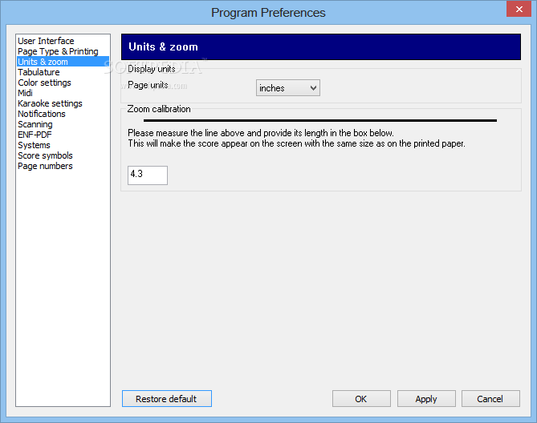This screenshot has width=537, height=423.
Task: Click the Apply button
Action: (x=426, y=399)
